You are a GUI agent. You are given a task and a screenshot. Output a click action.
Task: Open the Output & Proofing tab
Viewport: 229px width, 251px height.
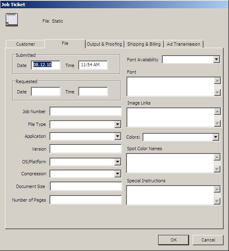105,44
